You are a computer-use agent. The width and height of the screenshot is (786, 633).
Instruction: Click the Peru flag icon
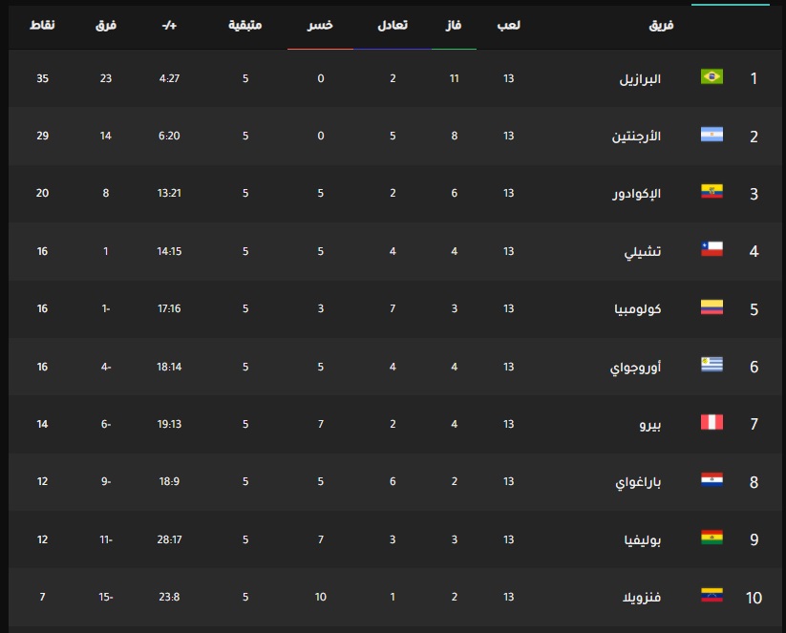712,422
